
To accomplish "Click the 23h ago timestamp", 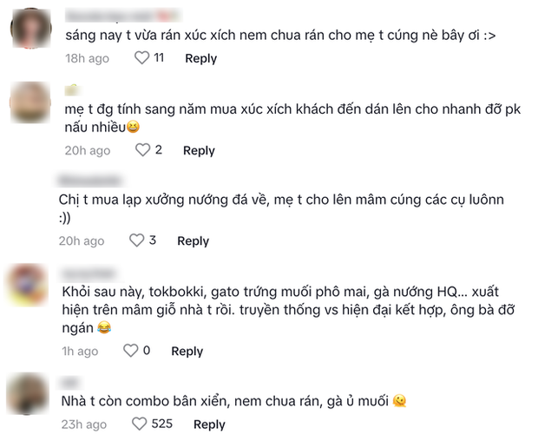I will (84, 424).
